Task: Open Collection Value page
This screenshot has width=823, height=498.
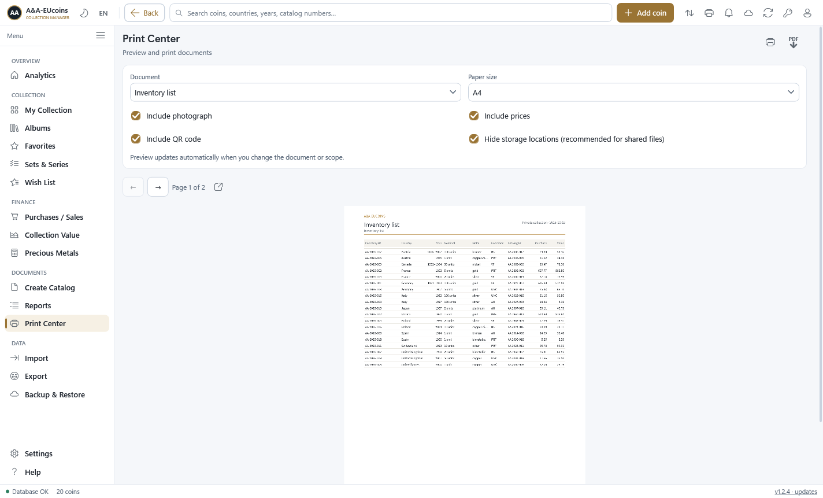Action: point(57,235)
